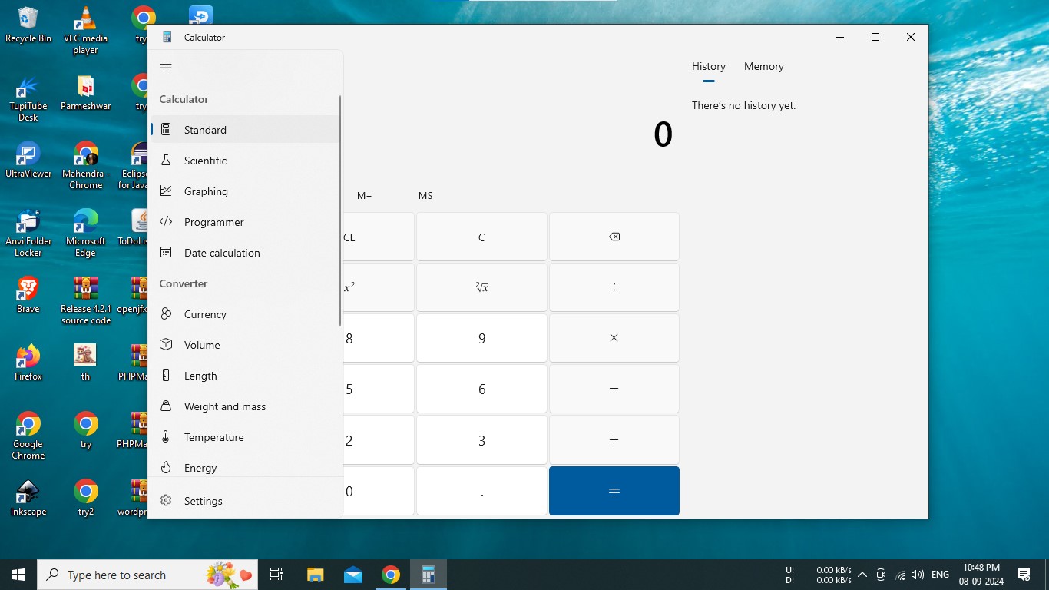Clear all with the C button

481,237
